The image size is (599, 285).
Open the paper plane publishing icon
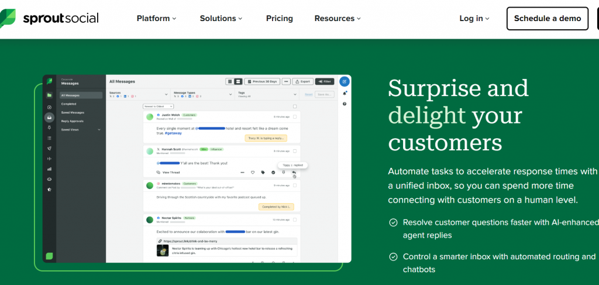(x=49, y=148)
